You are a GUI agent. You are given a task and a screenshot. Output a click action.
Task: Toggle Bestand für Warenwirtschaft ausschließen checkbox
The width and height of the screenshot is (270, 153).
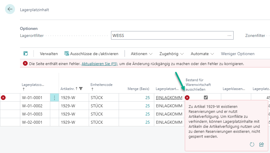[206, 98]
